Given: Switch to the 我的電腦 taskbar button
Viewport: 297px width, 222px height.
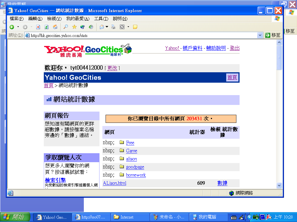Looking at the screenshot, I should (x=208, y=217).
